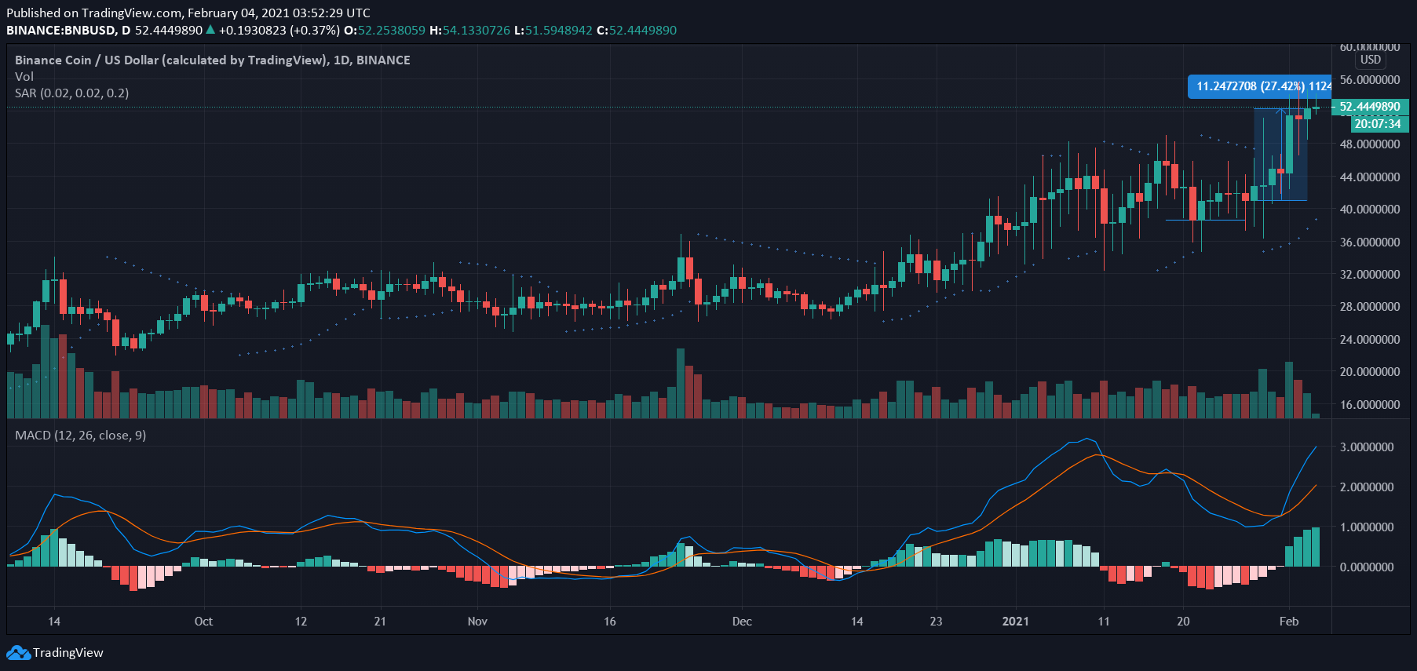This screenshot has width=1417, height=671.
Task: Click the 12 date label on the time axis
Action: point(301,622)
